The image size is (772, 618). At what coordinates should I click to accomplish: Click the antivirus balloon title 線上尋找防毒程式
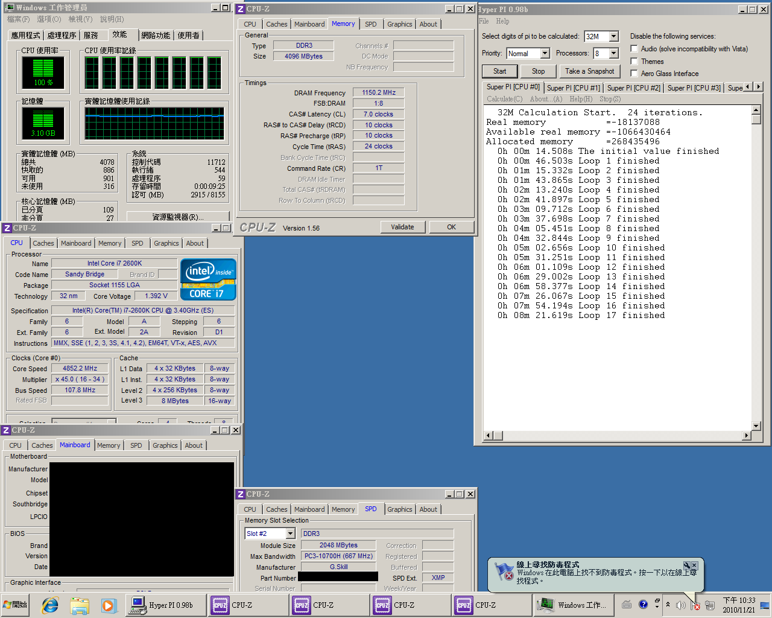(548, 565)
